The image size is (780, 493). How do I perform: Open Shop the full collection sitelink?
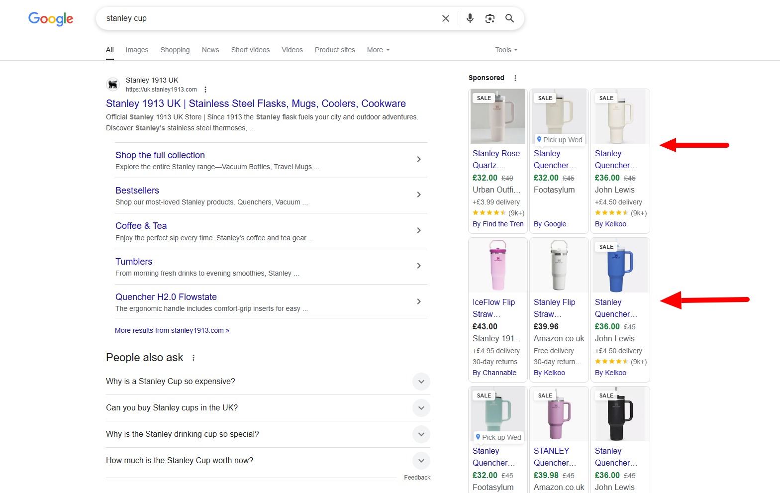click(x=160, y=155)
